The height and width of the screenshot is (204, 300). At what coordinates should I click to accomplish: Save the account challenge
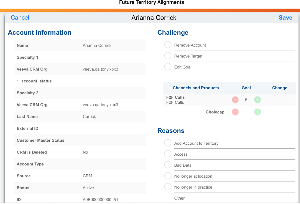[285, 17]
